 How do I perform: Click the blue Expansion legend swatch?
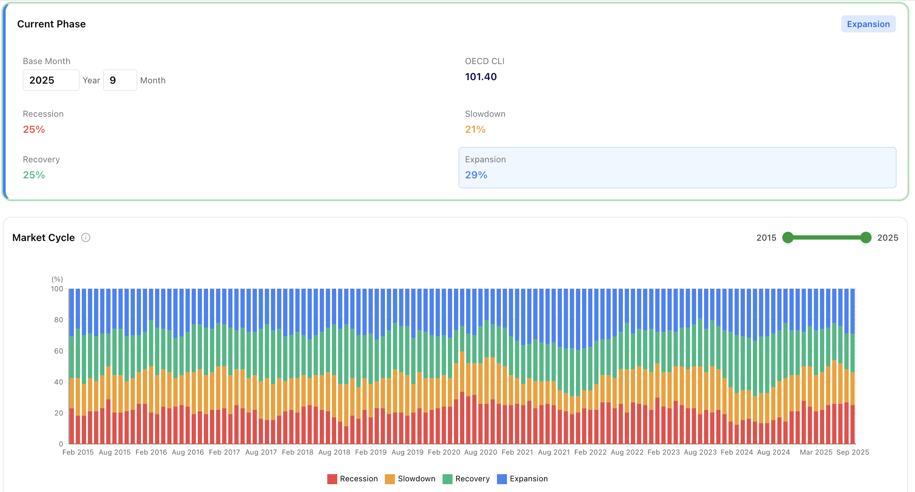tap(502, 479)
